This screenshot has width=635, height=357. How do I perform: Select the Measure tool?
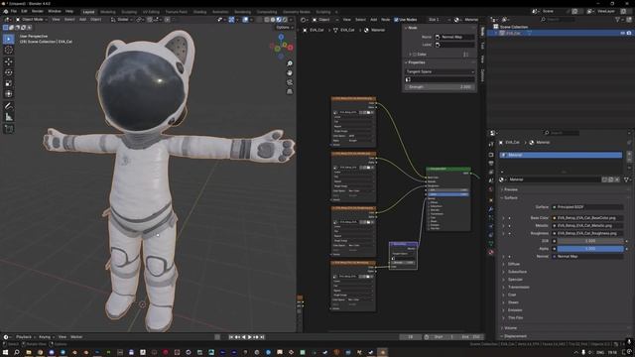pos(9,117)
